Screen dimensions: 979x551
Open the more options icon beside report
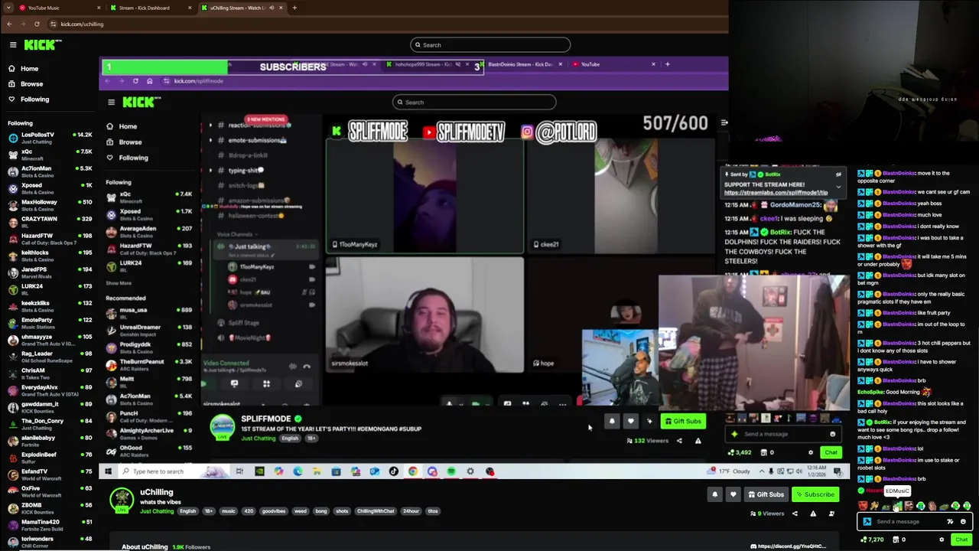point(831,514)
